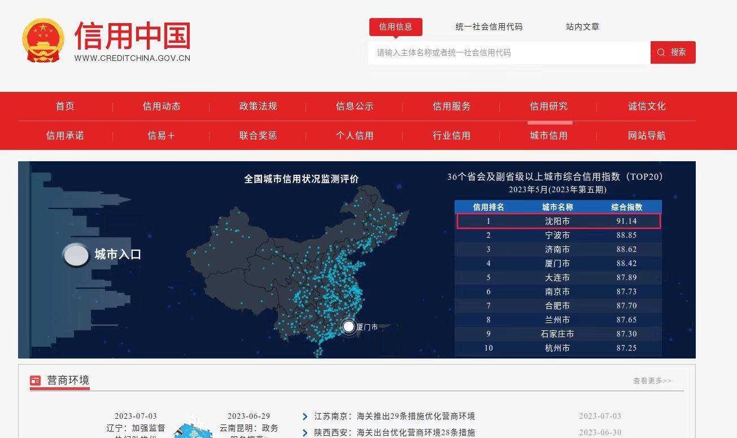
Task: Switch to 站内文章 search tab
Action: coord(582,26)
